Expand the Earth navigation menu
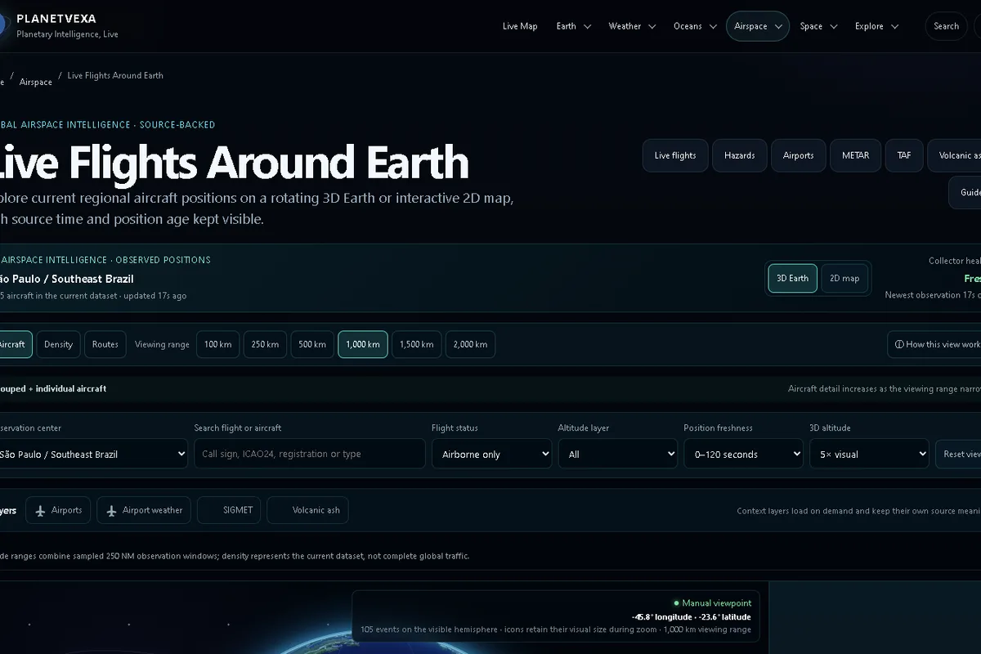The height and width of the screenshot is (654, 981). tap(573, 26)
